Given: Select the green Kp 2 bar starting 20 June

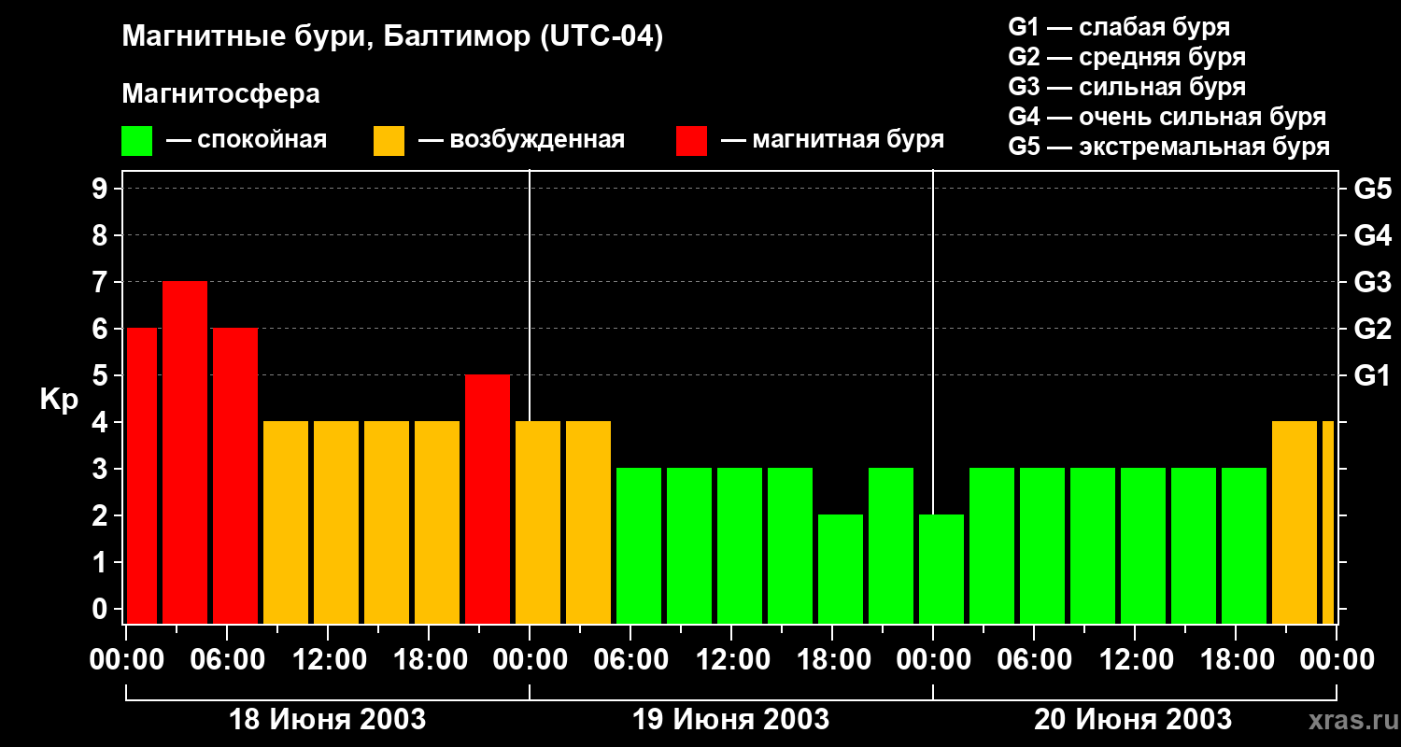Looking at the screenshot, I should (x=941, y=569).
